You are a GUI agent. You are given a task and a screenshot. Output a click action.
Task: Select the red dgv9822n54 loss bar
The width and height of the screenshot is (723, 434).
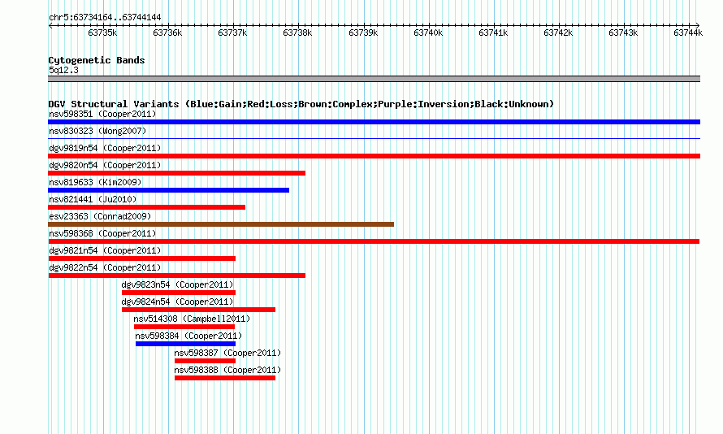pyautogui.click(x=176, y=276)
